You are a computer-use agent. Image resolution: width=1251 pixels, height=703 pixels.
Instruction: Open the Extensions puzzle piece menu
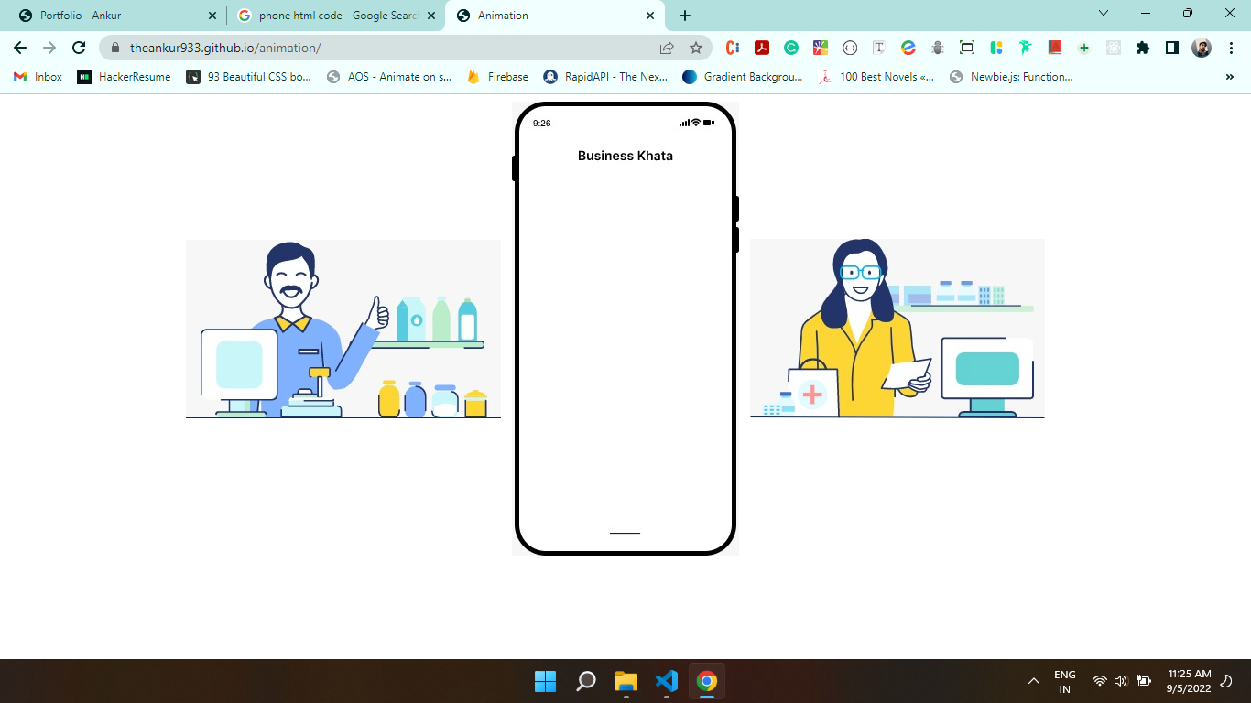[x=1143, y=48]
